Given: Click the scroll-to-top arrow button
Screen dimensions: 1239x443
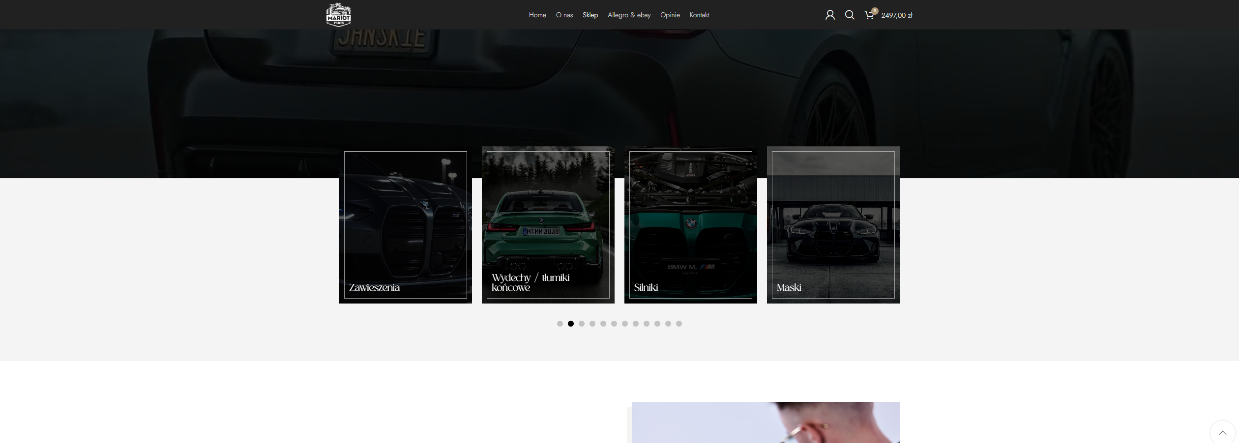Looking at the screenshot, I should [1222, 432].
